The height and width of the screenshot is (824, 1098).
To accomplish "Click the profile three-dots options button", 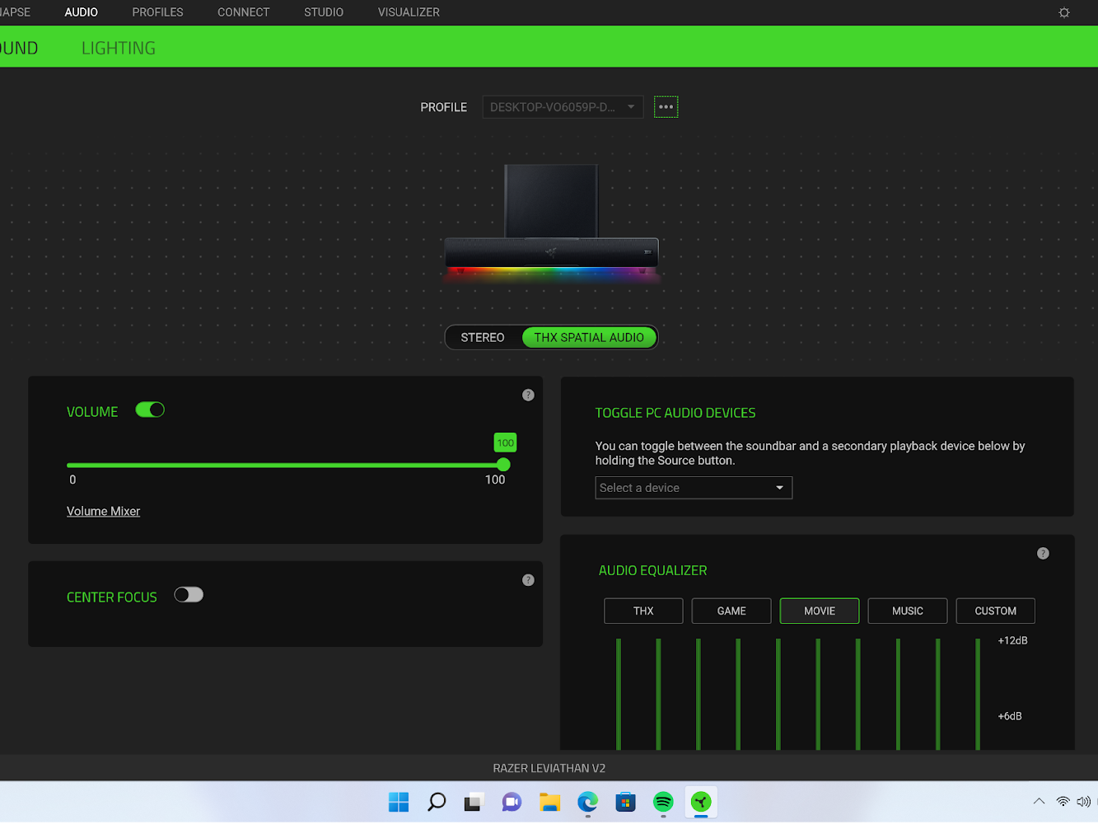I will [666, 107].
